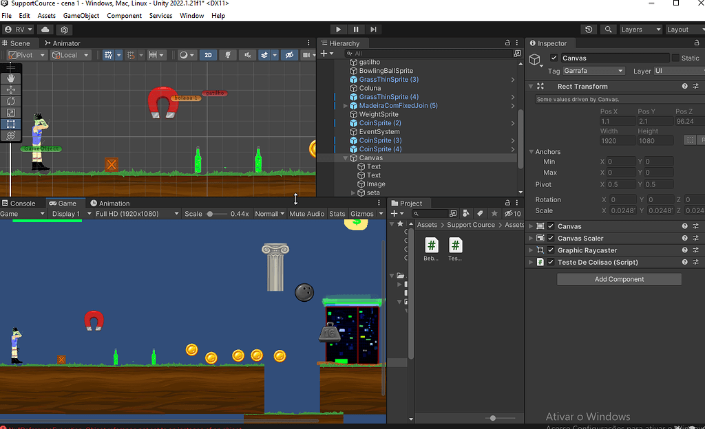
Task: Expand the MadeiraComFixedJoin (5) hierarchy item
Action: tap(345, 105)
